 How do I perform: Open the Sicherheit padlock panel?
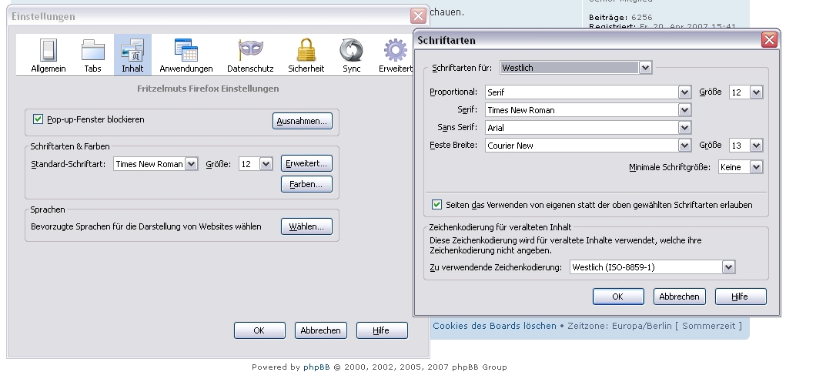[306, 55]
